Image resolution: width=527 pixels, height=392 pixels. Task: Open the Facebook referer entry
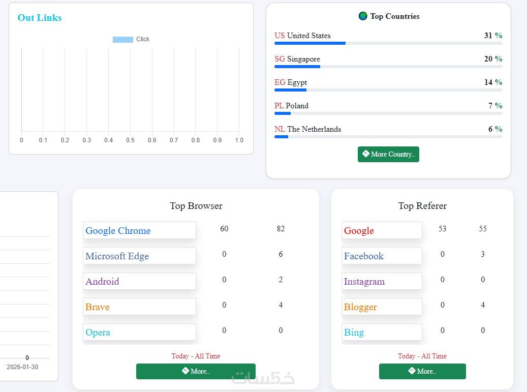(382, 256)
